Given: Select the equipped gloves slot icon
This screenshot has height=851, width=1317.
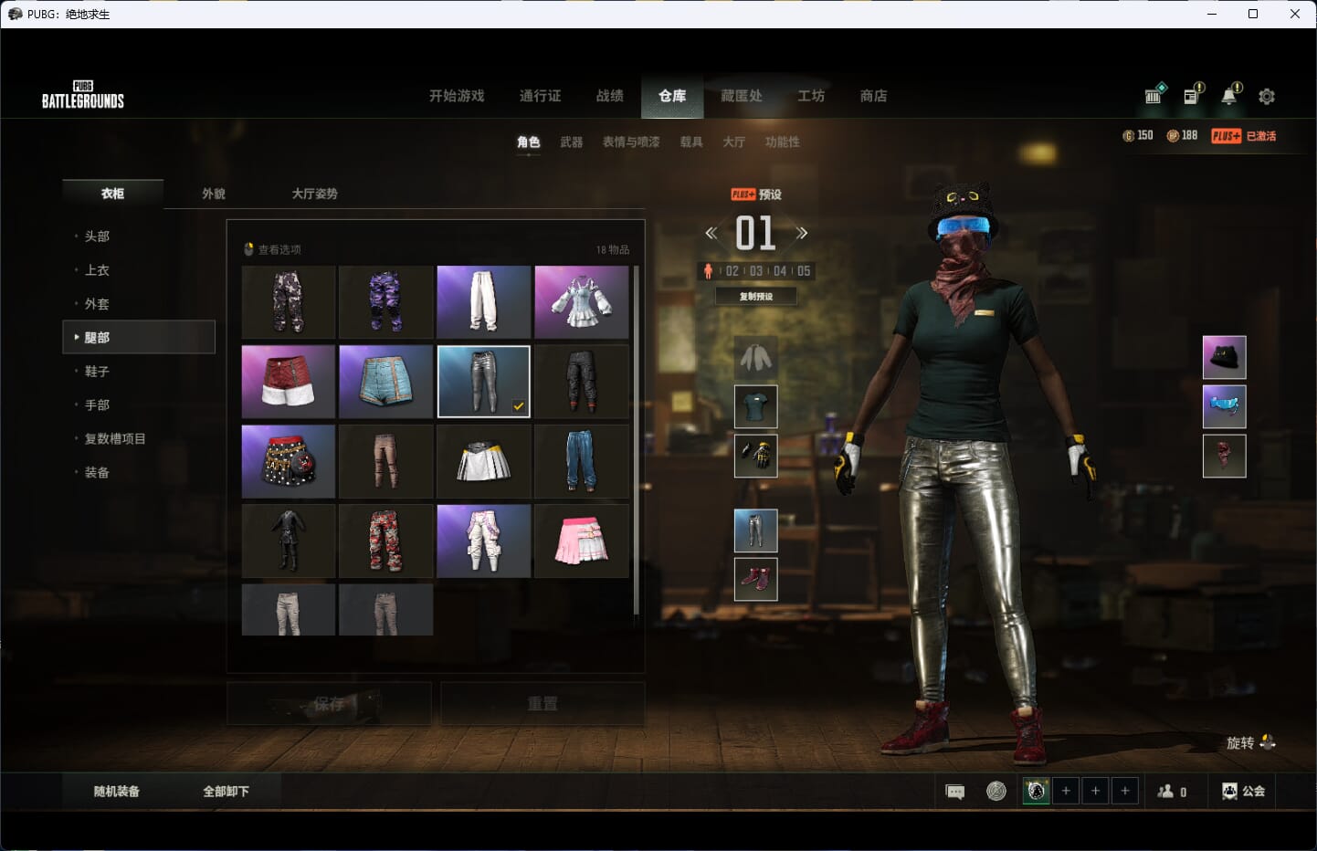Looking at the screenshot, I should tap(755, 456).
